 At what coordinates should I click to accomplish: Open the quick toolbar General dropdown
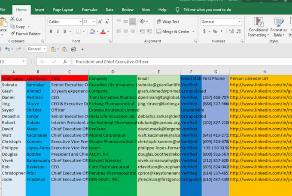[x=45, y=49]
